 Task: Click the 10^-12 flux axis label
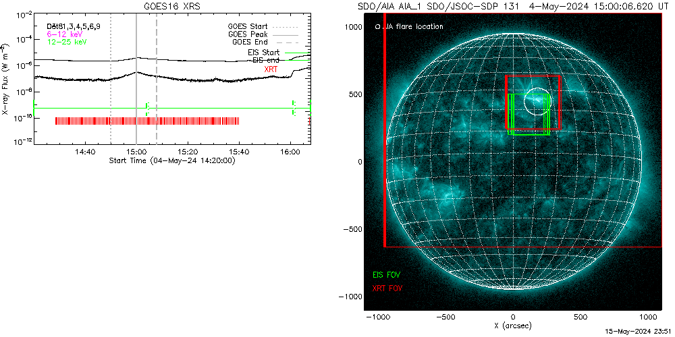pyautogui.click(x=22, y=142)
